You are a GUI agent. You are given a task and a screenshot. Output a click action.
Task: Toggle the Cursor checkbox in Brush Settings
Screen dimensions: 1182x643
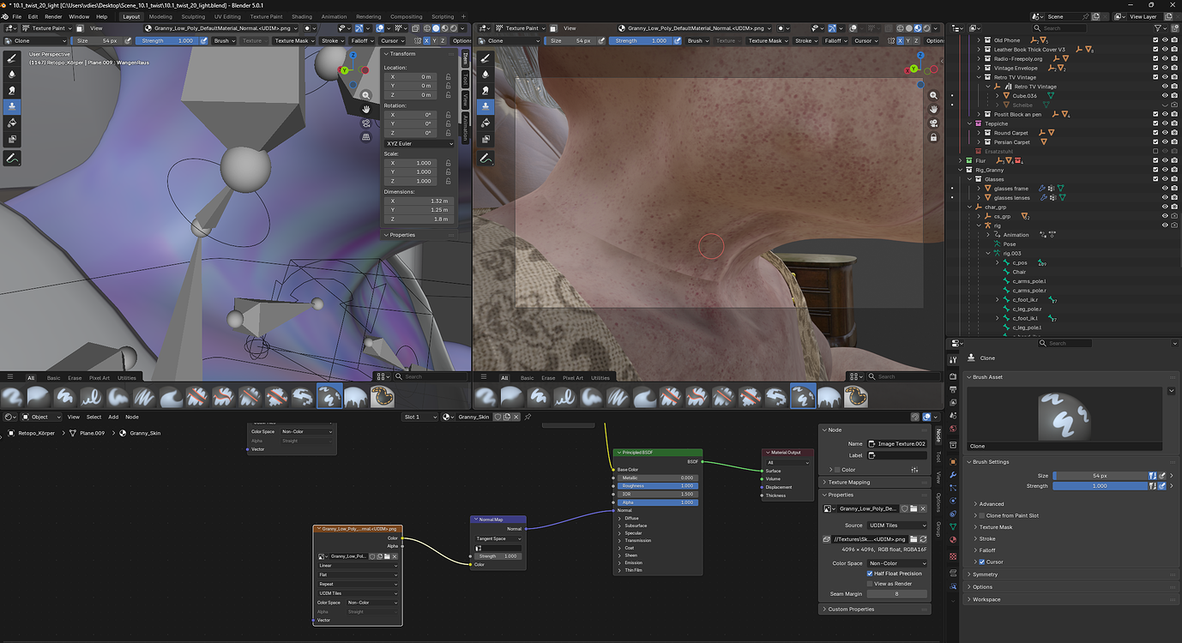click(981, 562)
